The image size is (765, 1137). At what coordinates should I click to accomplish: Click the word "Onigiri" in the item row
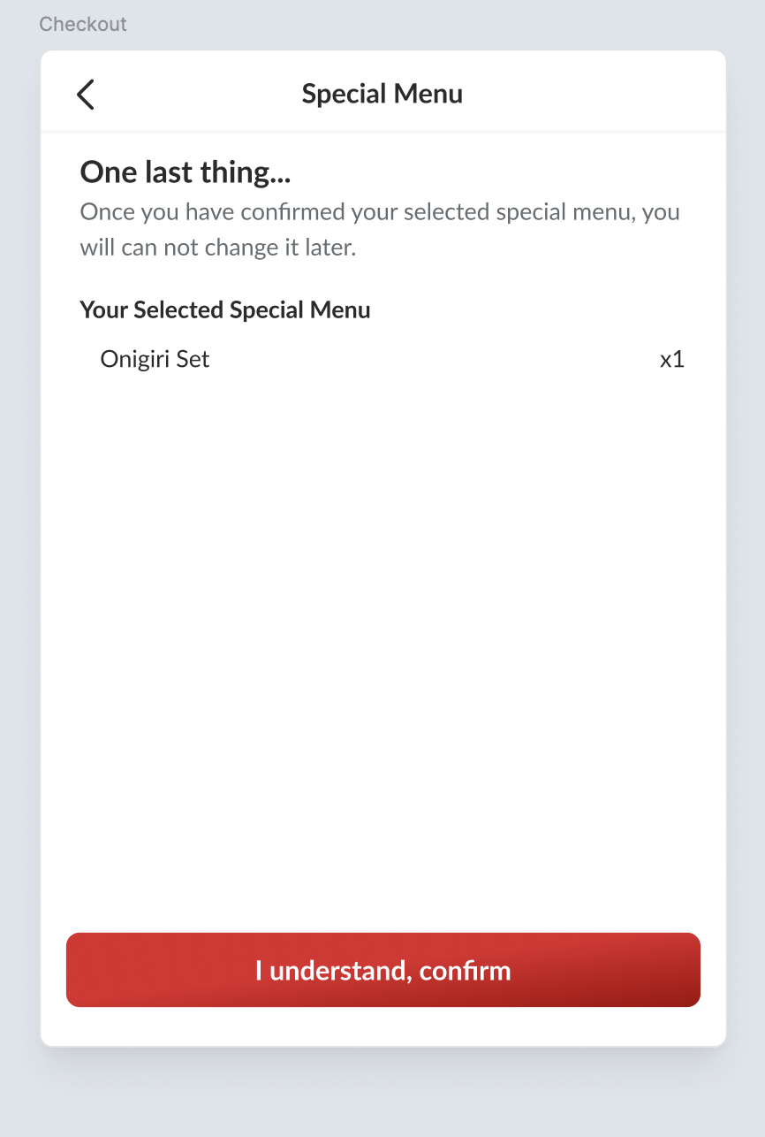pos(135,360)
